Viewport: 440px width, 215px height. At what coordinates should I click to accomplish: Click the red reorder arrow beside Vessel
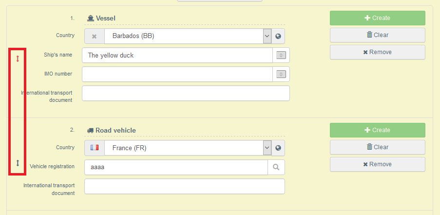tap(18, 59)
